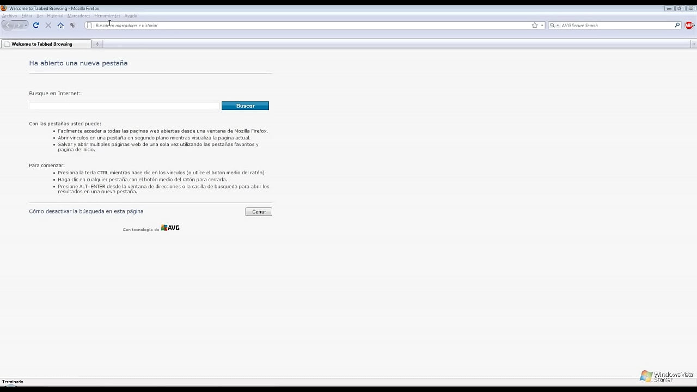Reload the current page
Image resolution: width=697 pixels, height=392 pixels.
coord(36,26)
